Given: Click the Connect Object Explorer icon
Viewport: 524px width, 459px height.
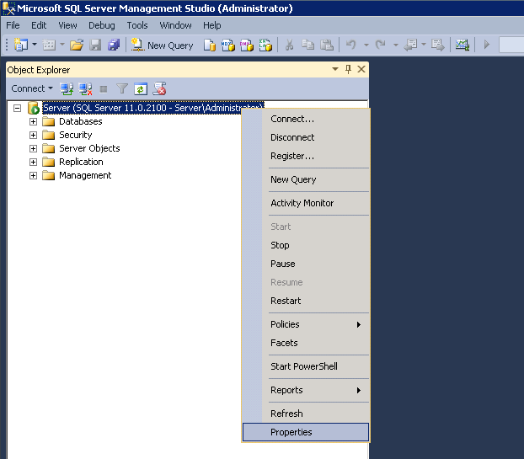Looking at the screenshot, I should click(67, 89).
